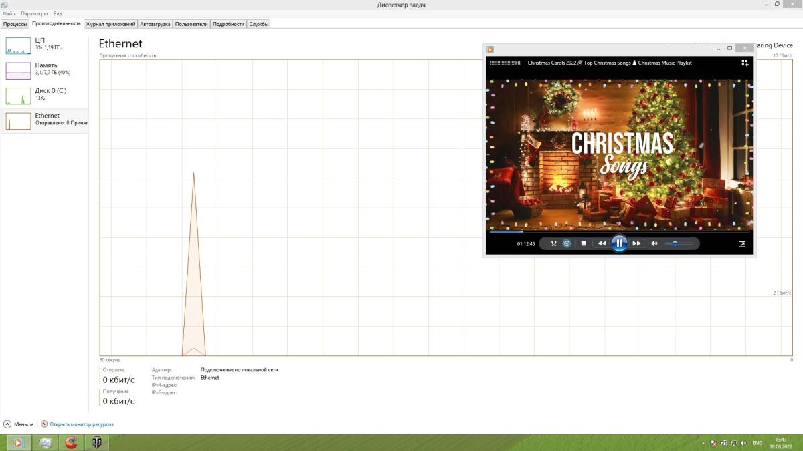
Task: Open the Пользователи tab
Action: (x=191, y=24)
